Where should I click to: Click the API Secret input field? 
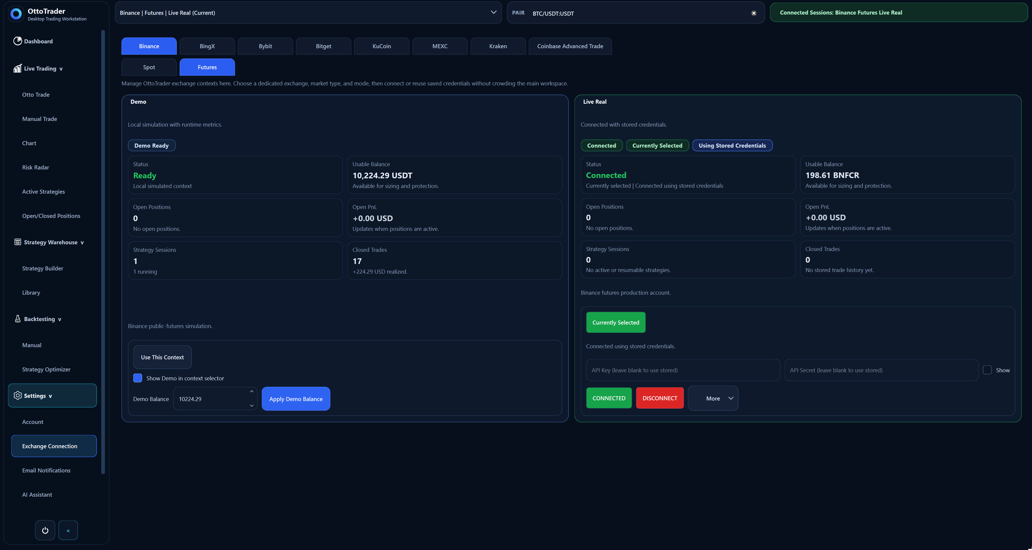click(881, 370)
